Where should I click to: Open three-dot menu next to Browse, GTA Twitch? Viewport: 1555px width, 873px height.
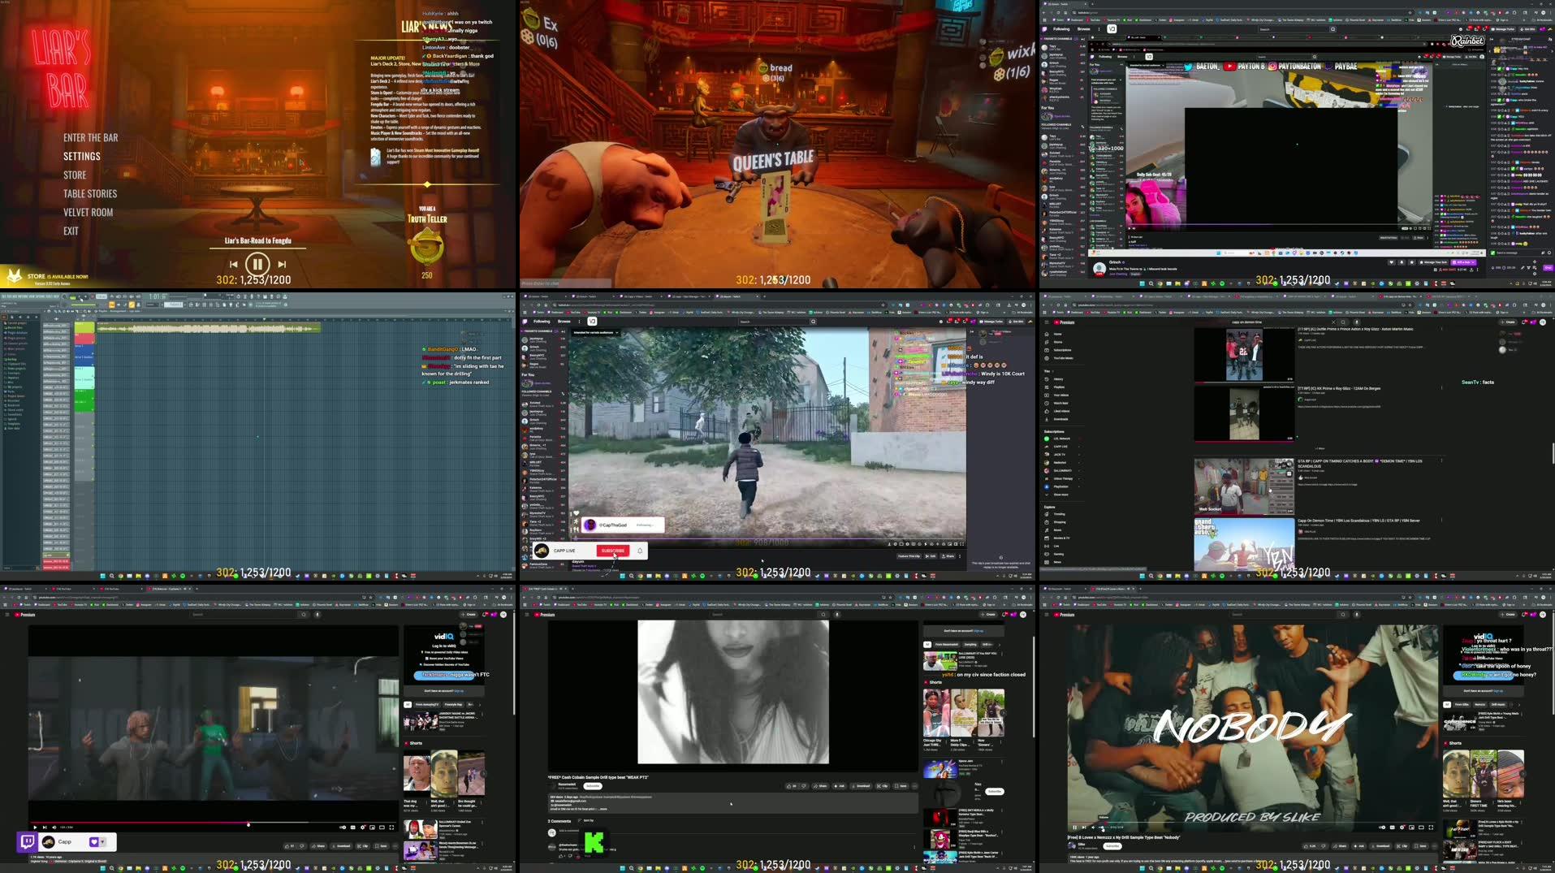click(x=579, y=322)
